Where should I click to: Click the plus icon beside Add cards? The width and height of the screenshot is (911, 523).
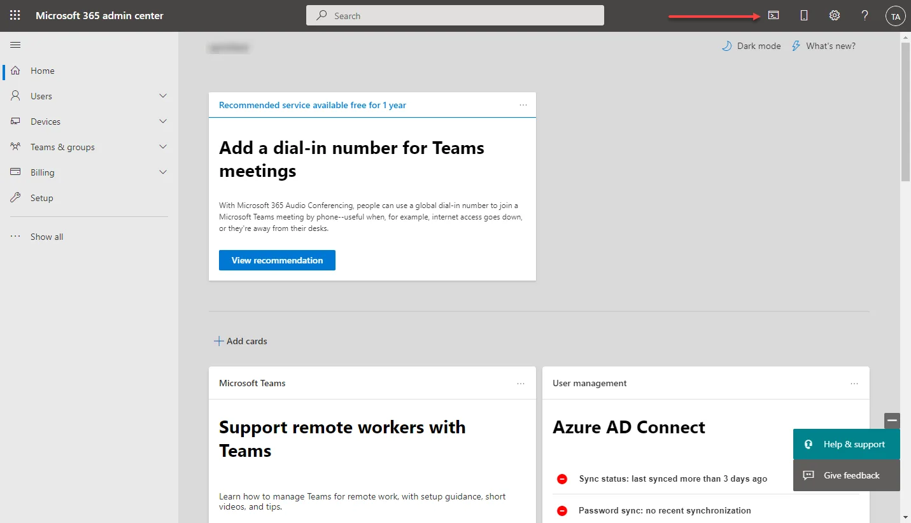coord(218,341)
